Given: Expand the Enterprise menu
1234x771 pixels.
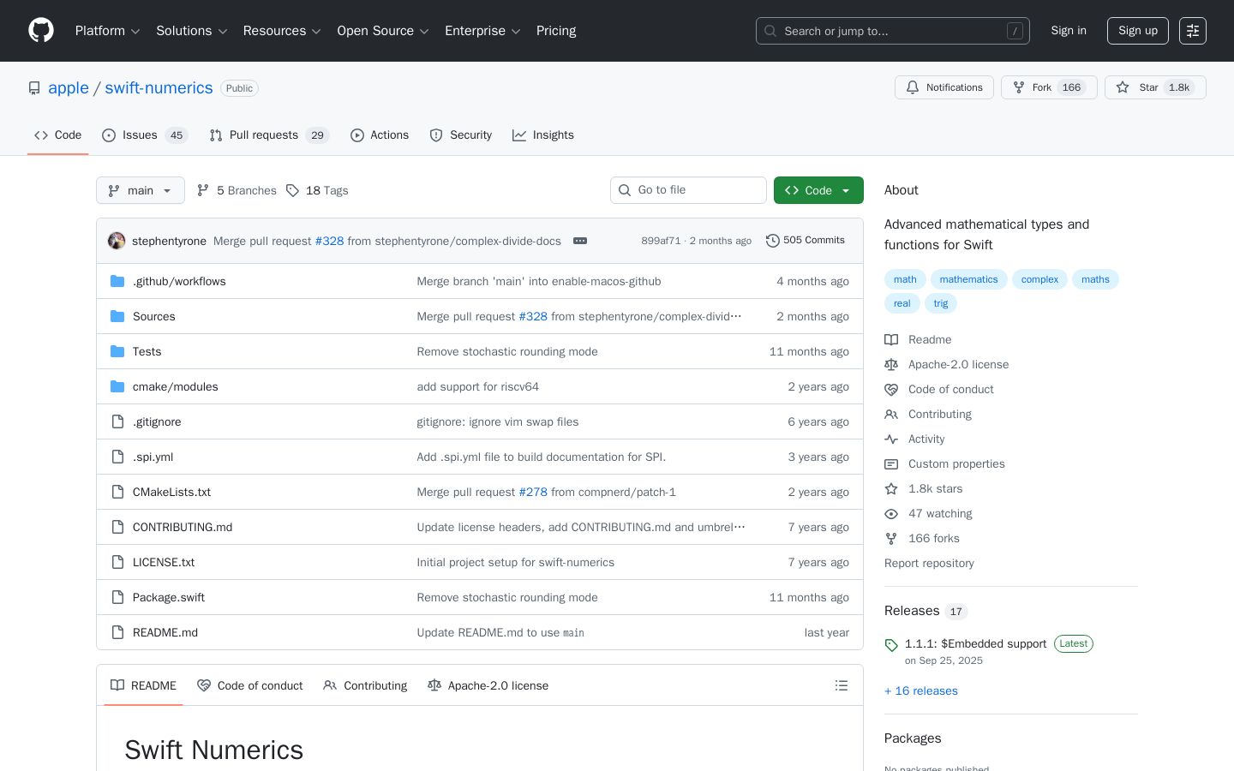Looking at the screenshot, I should 483,31.
